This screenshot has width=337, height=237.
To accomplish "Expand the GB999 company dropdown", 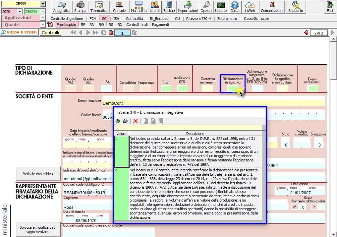I will tap(43, 4).
